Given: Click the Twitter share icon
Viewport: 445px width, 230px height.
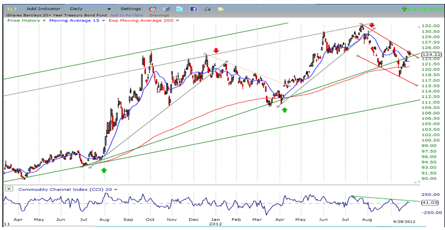Looking at the screenshot, I should pos(180,9).
